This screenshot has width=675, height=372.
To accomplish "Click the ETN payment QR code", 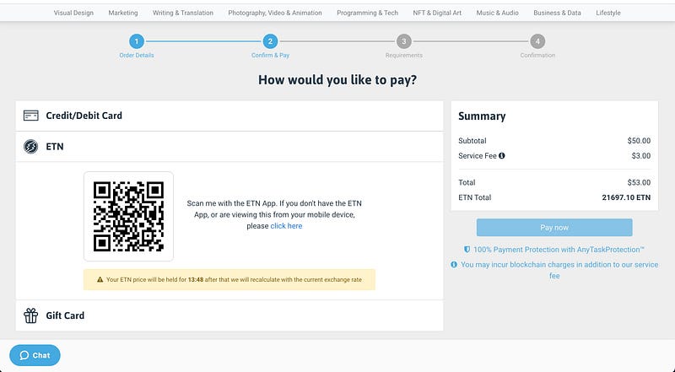I will coord(129,216).
